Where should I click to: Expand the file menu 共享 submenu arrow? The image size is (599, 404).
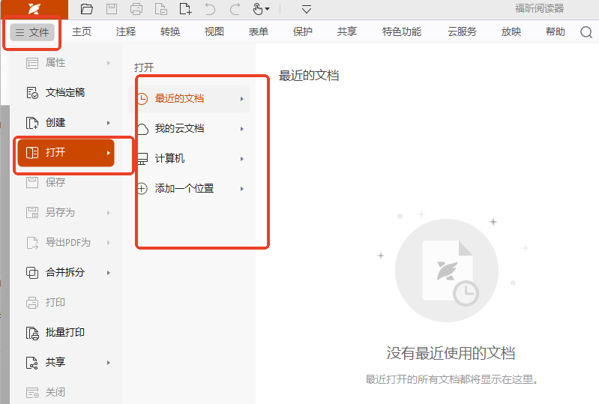pyautogui.click(x=109, y=363)
